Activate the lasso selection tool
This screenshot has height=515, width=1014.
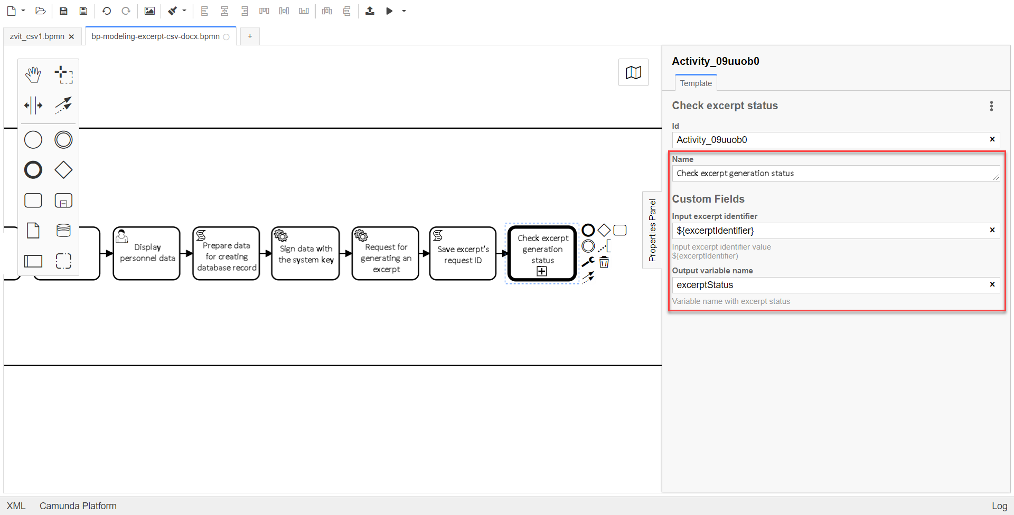[63, 75]
